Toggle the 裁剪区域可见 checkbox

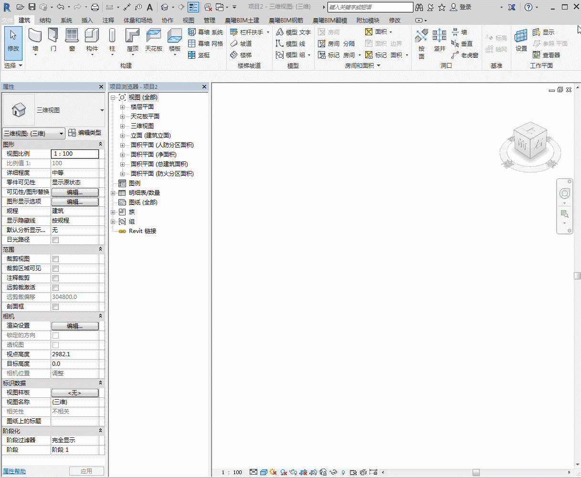click(x=55, y=268)
